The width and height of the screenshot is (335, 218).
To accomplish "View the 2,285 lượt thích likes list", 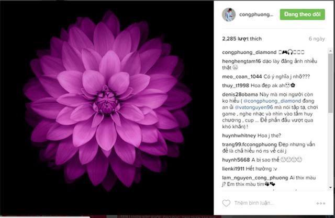I will [x=242, y=39].
